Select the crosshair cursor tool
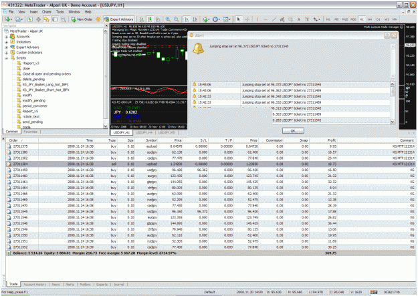 click(247, 19)
